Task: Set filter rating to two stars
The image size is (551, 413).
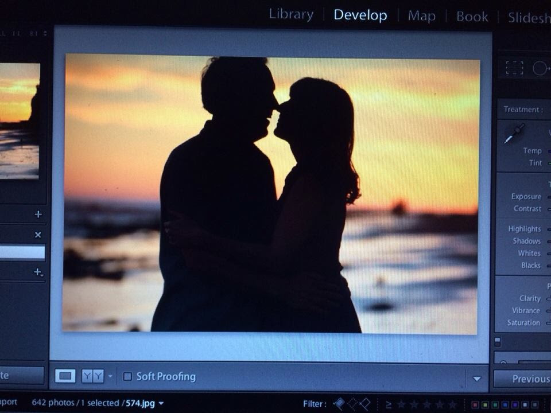Action: [x=414, y=404]
